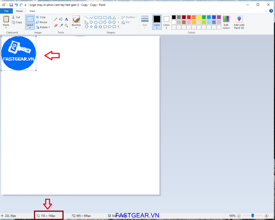
Task: Open Paint Help question mark
Action: (x=271, y=11)
